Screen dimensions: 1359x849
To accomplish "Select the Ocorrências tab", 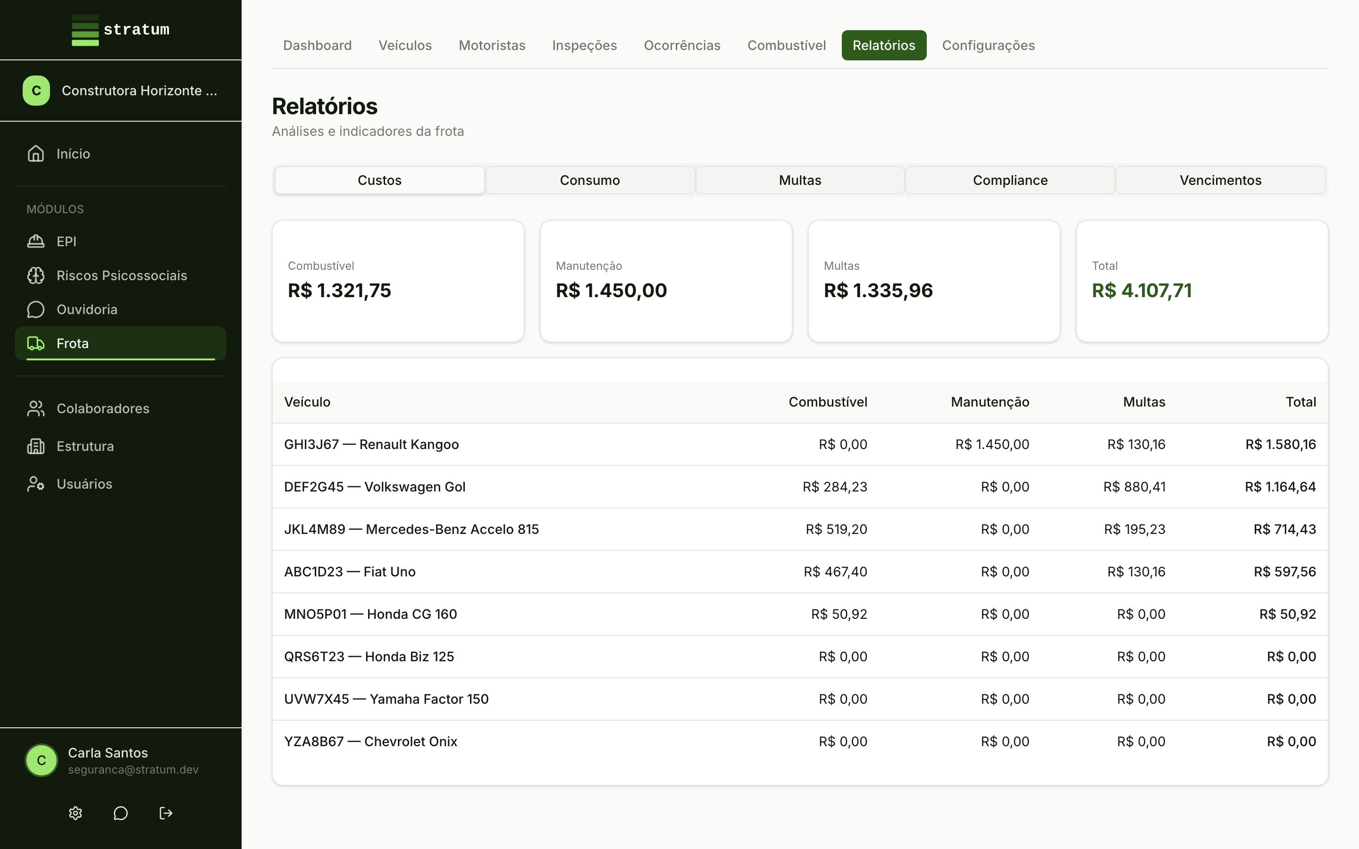I will [682, 45].
